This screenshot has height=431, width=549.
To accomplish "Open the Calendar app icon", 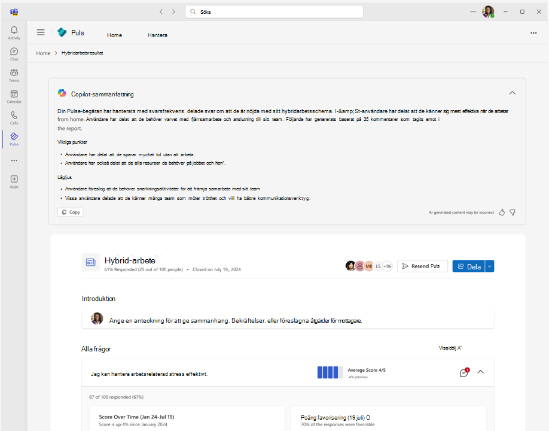I will click(14, 96).
